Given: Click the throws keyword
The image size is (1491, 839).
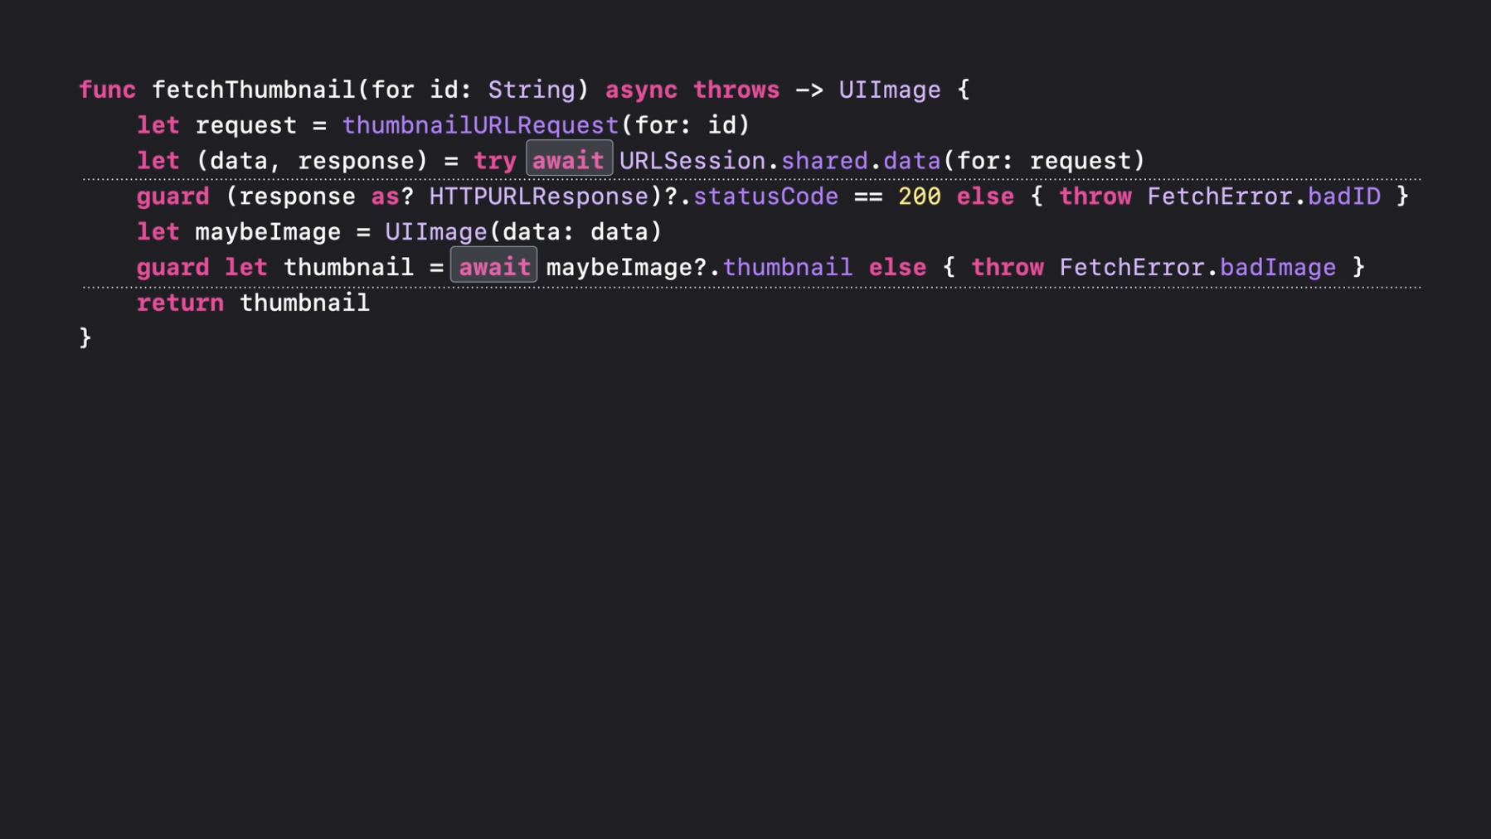Looking at the screenshot, I should tap(736, 90).
